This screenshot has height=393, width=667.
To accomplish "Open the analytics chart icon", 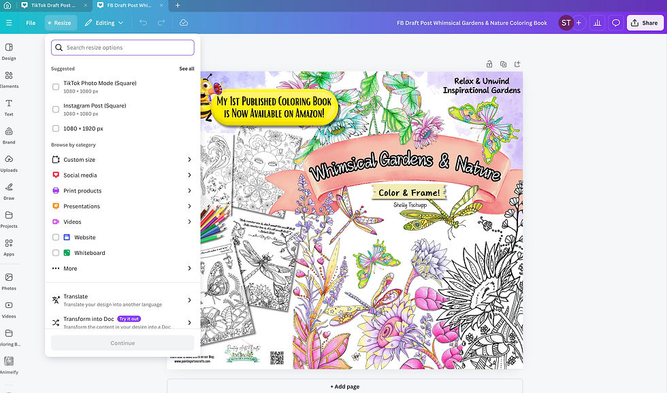I will (598, 23).
